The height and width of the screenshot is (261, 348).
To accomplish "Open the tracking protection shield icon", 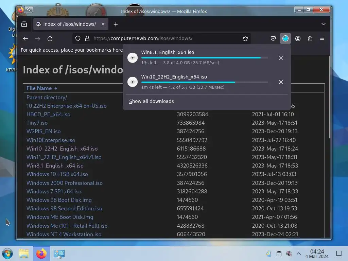I will (x=78, y=38).
